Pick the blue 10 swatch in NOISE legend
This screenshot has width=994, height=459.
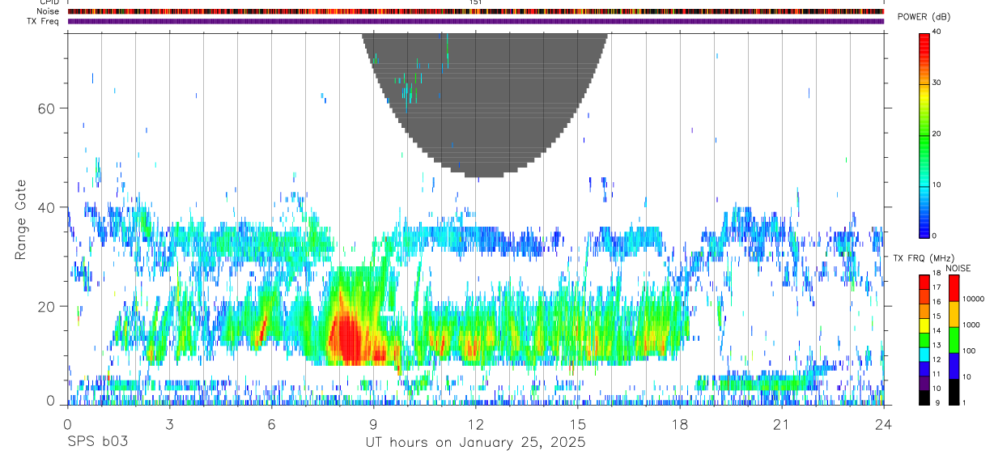[x=953, y=366]
